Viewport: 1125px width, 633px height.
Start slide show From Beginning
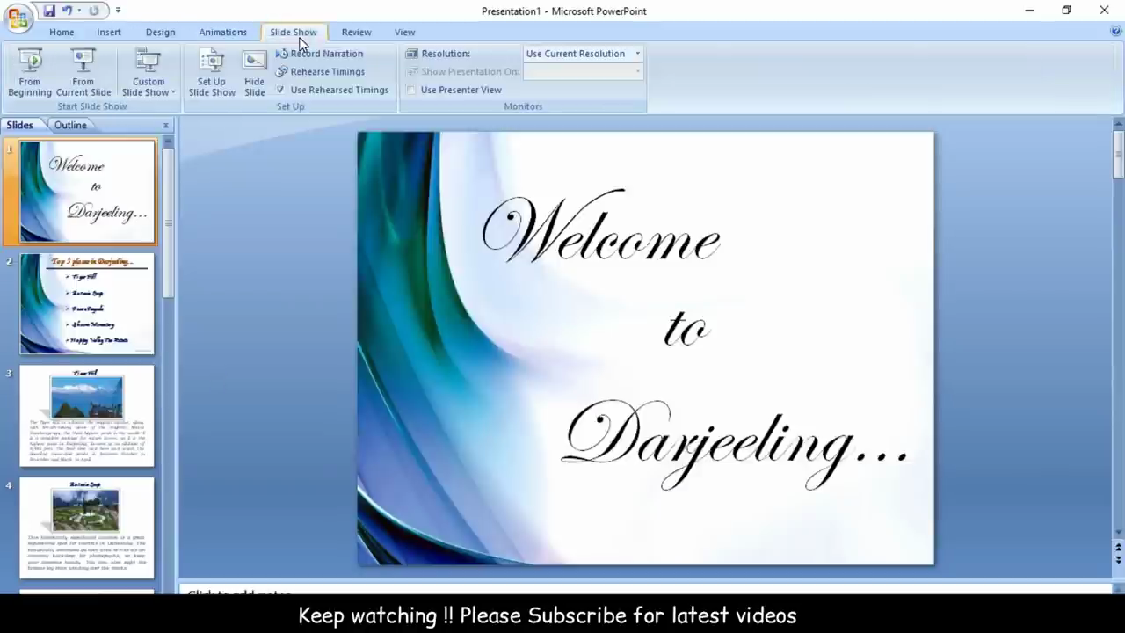pos(30,73)
